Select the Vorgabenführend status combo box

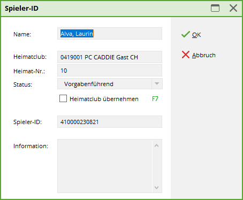(110, 83)
